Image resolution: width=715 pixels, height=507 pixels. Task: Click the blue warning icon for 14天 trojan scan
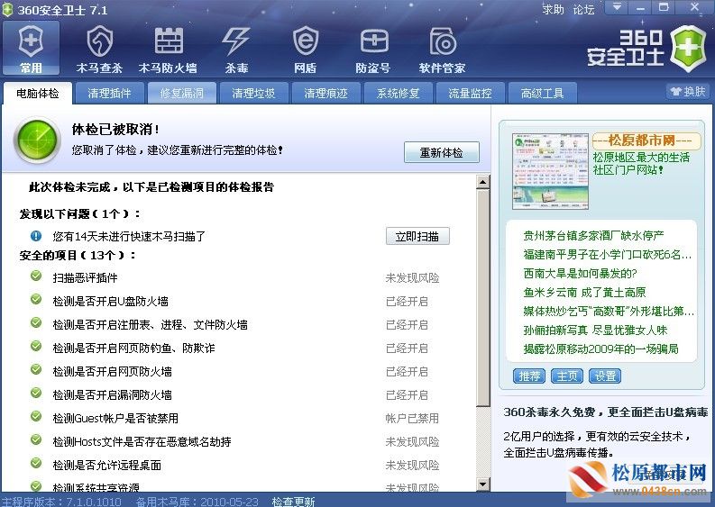click(x=36, y=236)
